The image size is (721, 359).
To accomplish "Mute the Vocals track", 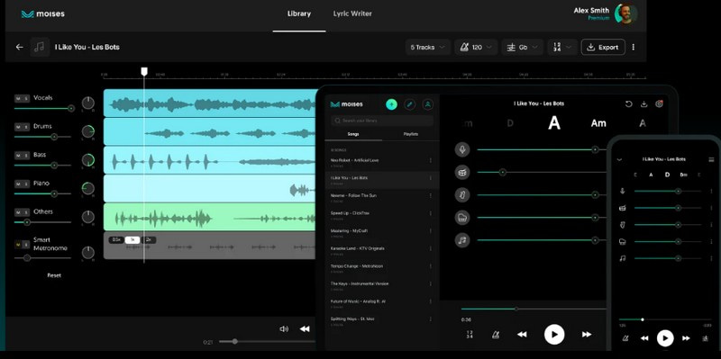I will 18,98.
